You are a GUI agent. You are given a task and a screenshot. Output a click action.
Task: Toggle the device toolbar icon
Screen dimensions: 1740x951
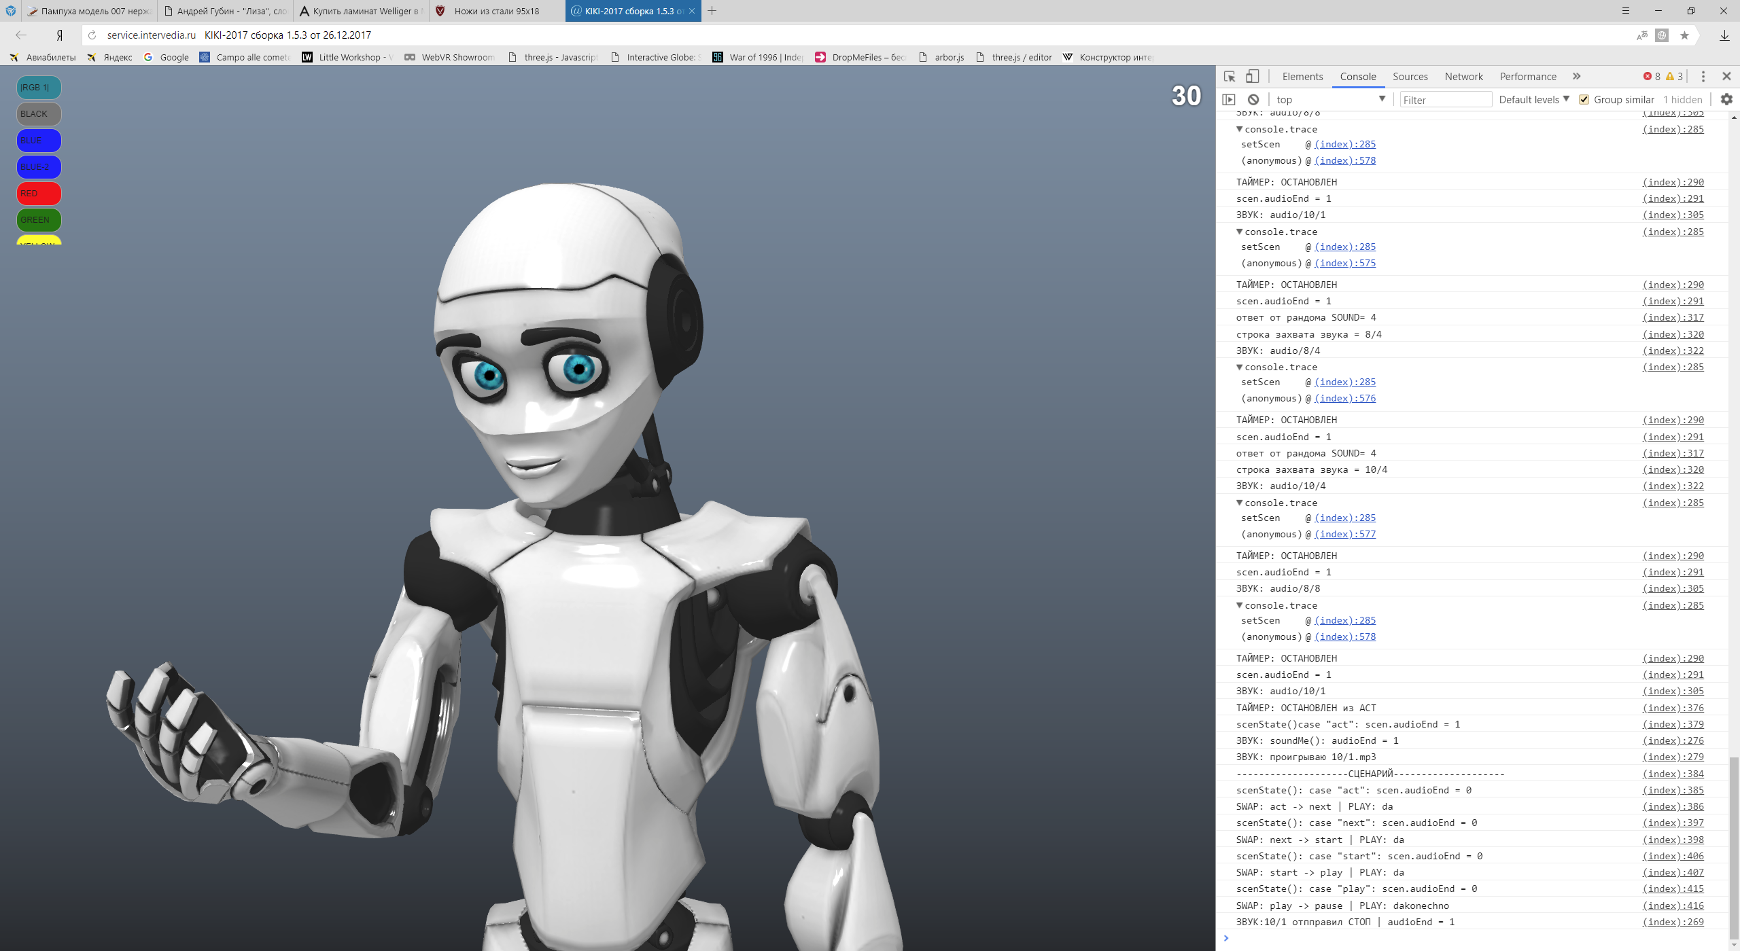(1252, 77)
